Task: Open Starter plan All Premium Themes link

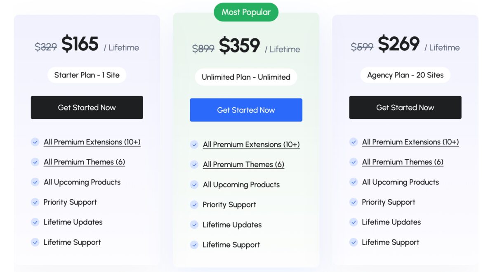Action: (84, 162)
